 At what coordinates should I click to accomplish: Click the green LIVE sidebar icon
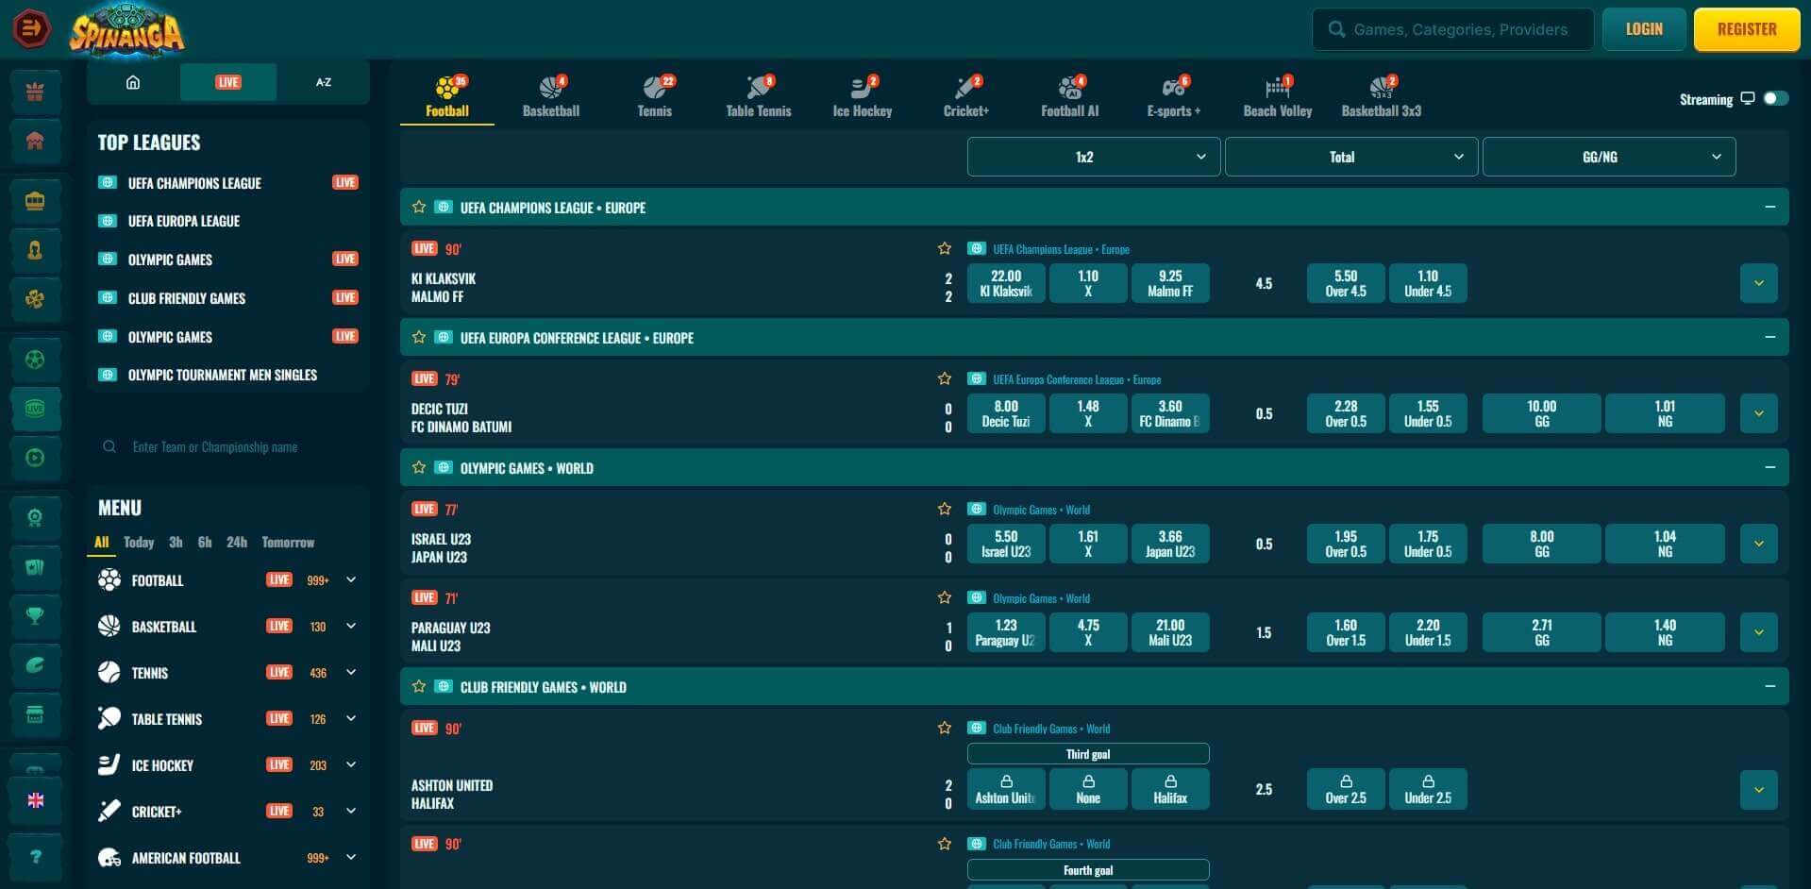(x=35, y=409)
